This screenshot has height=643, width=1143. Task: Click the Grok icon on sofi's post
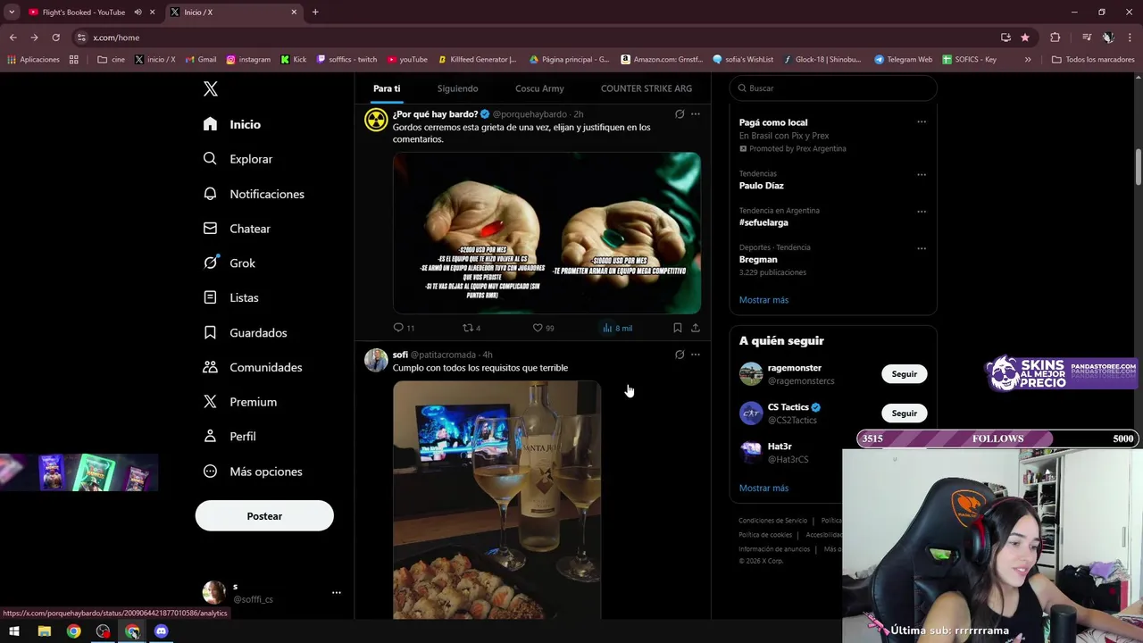click(x=680, y=355)
